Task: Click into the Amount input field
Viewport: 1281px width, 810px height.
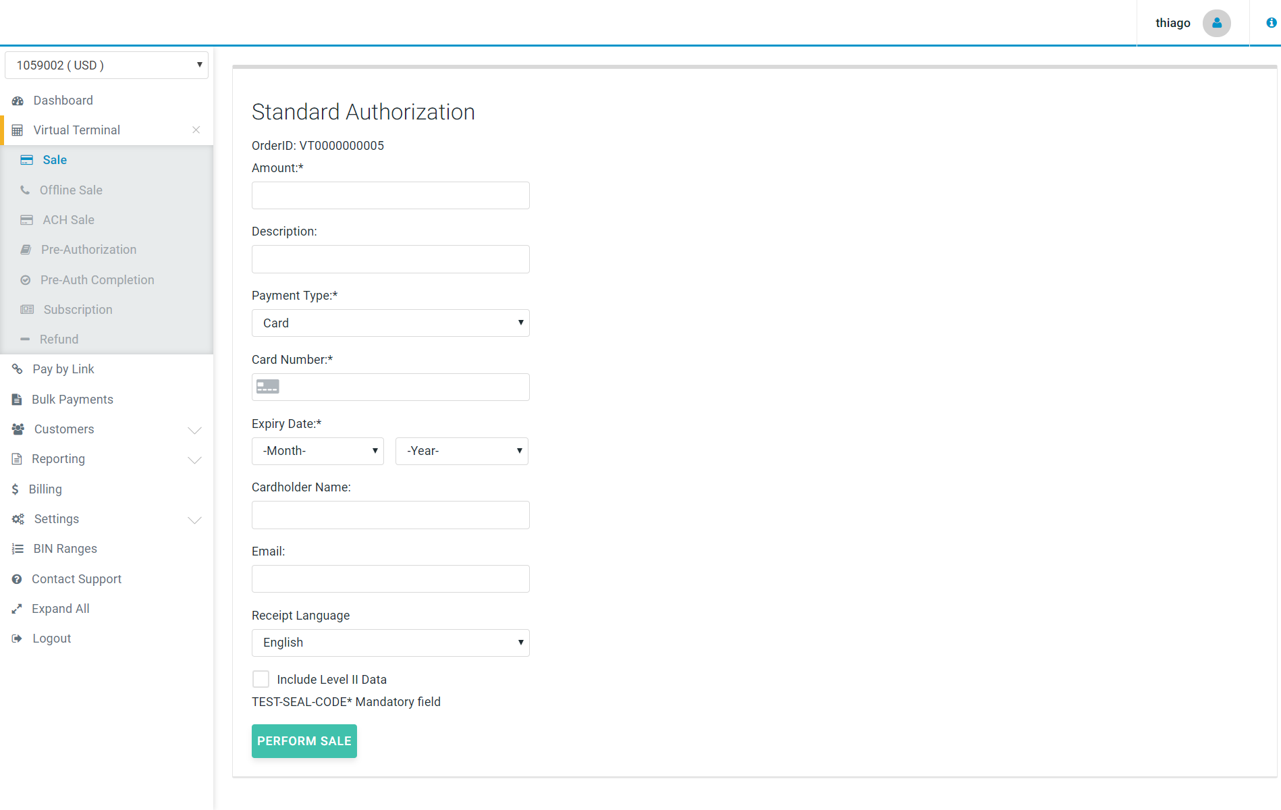Action: click(390, 196)
